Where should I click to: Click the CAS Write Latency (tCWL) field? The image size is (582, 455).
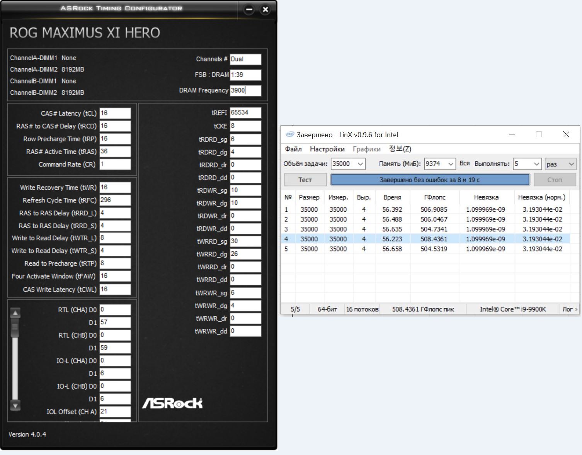point(115,289)
